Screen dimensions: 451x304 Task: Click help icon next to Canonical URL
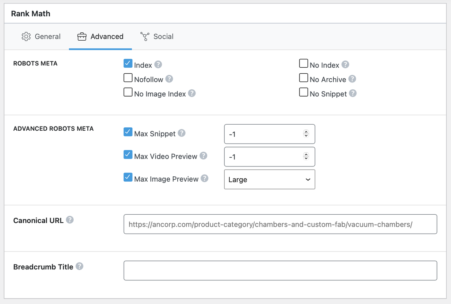click(70, 220)
